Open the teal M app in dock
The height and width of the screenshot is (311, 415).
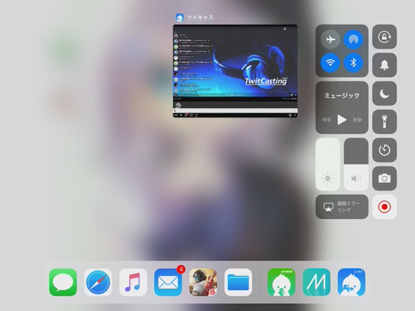click(316, 282)
